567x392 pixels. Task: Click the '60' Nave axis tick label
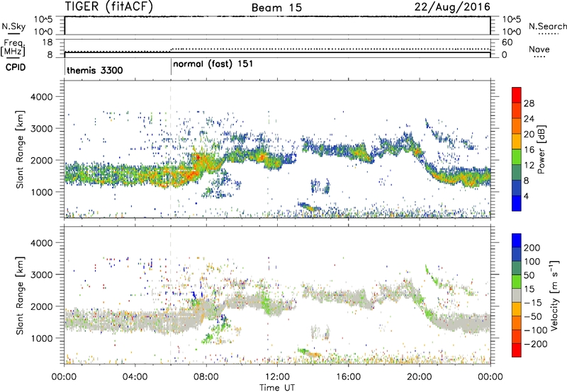pos(507,42)
